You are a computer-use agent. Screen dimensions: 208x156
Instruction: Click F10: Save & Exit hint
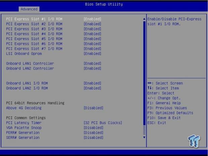(x=164, y=118)
